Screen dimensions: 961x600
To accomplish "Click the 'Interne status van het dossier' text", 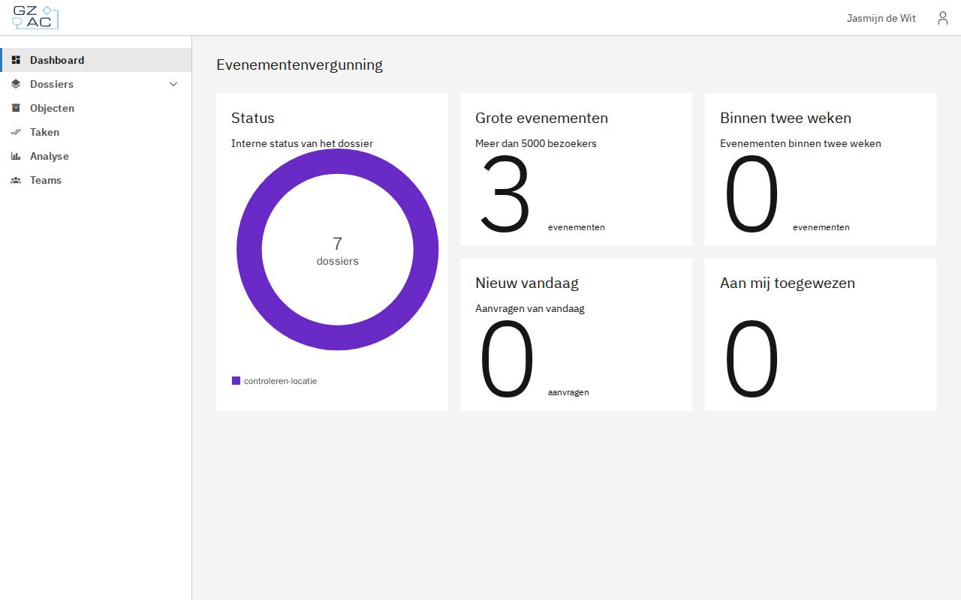I will tap(302, 143).
